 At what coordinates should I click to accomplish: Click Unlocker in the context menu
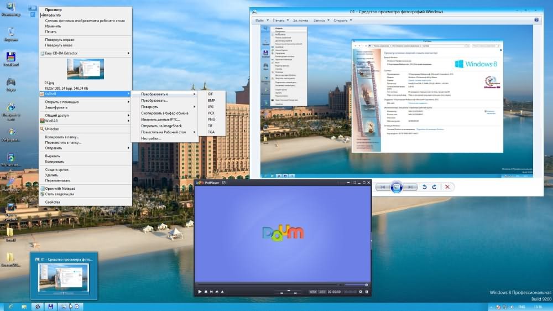tap(53, 129)
